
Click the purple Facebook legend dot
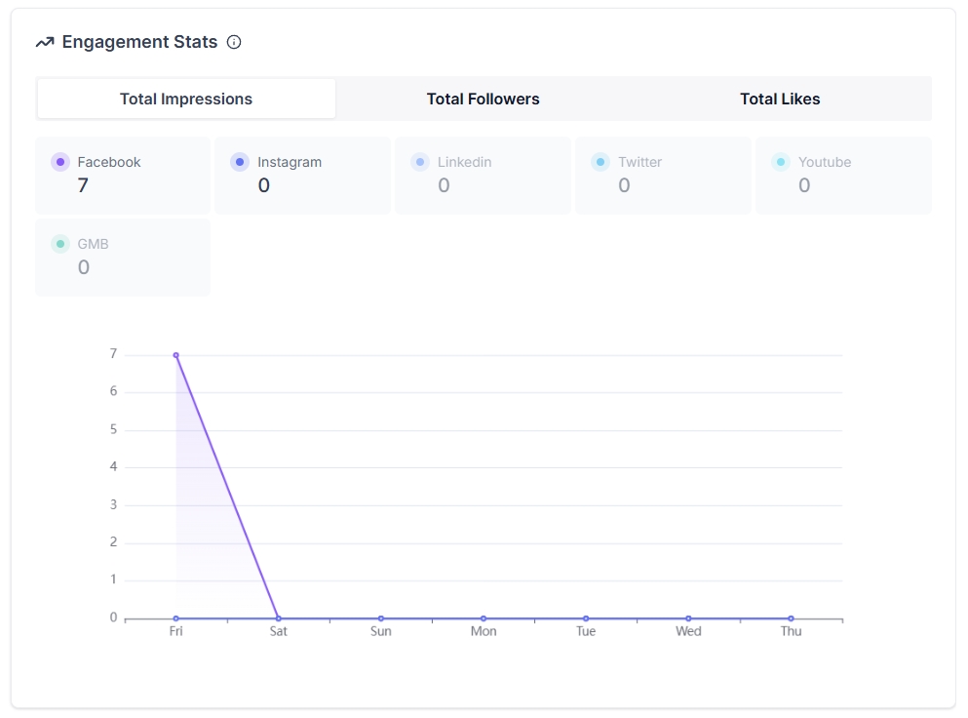(60, 162)
